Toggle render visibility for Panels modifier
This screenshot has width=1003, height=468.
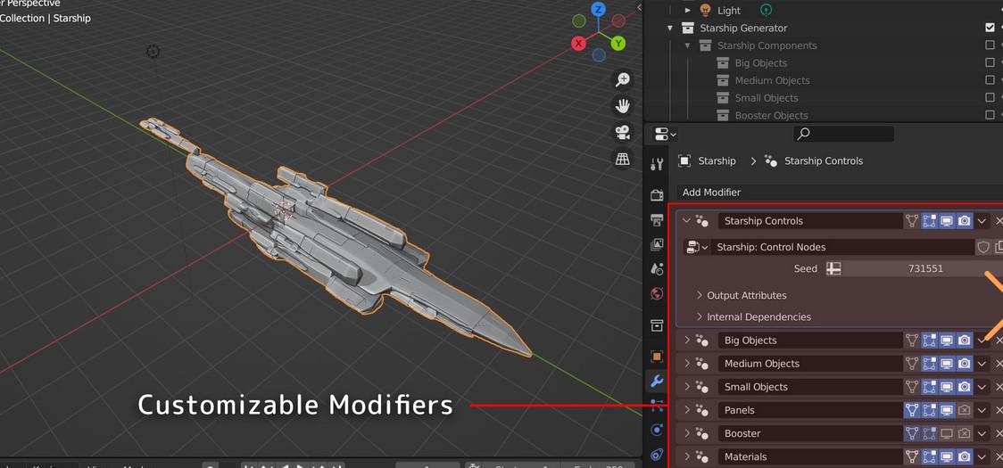click(x=964, y=410)
